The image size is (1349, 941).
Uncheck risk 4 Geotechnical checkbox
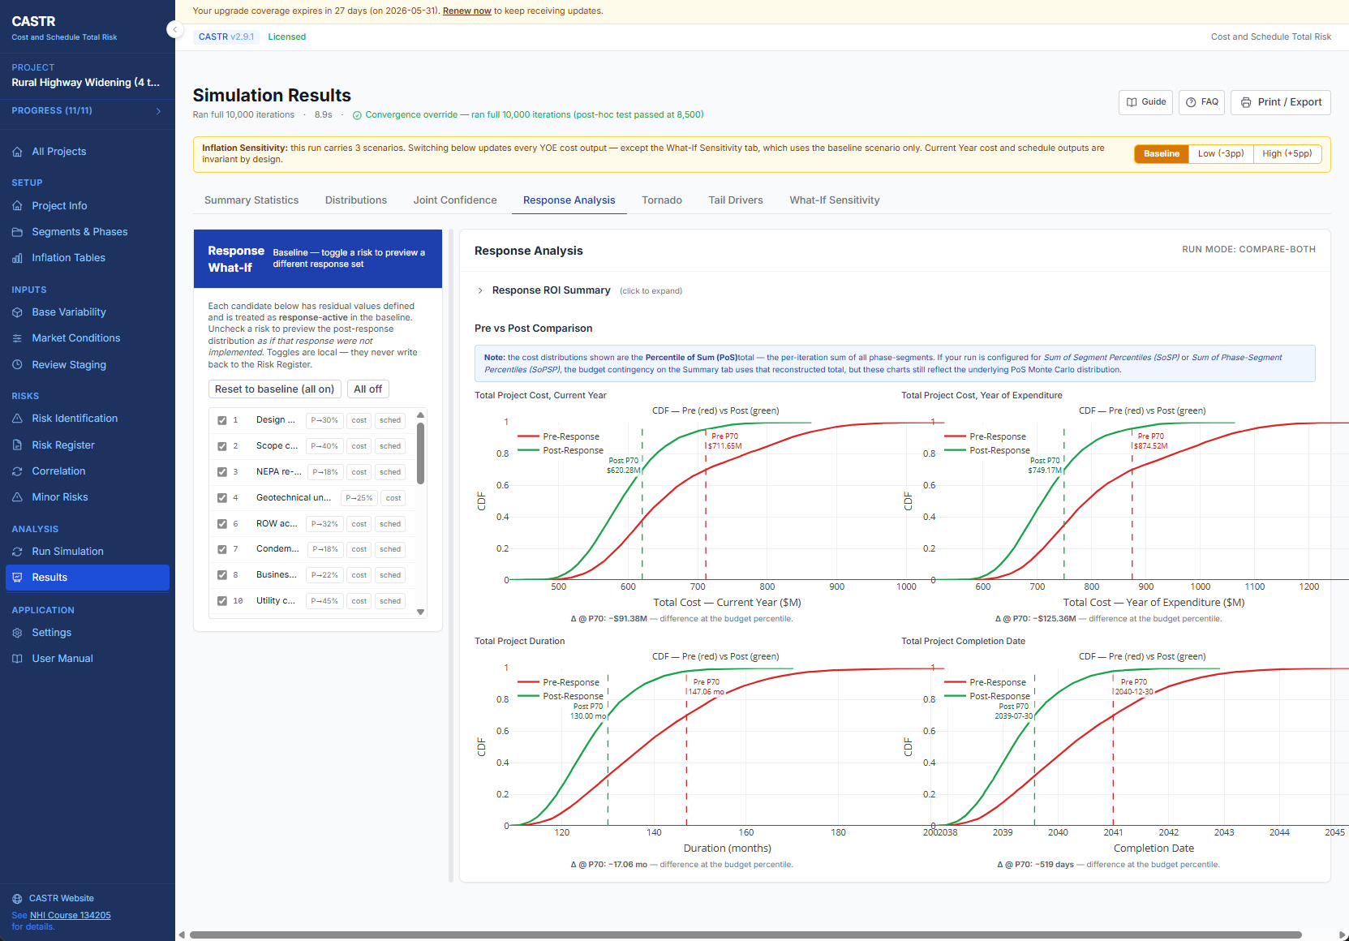click(x=222, y=498)
